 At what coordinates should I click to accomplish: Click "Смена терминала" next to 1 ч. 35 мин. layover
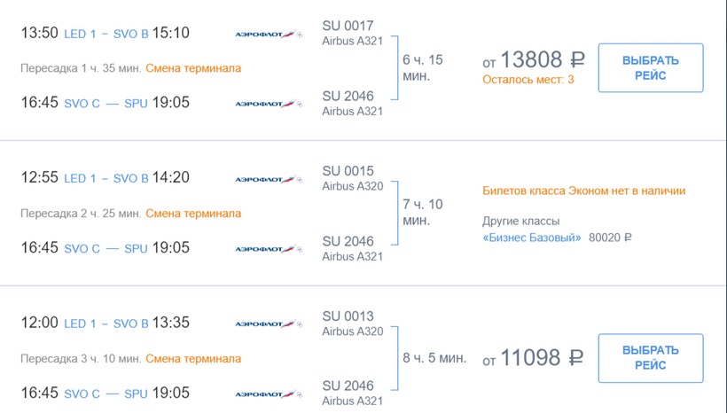(x=193, y=68)
